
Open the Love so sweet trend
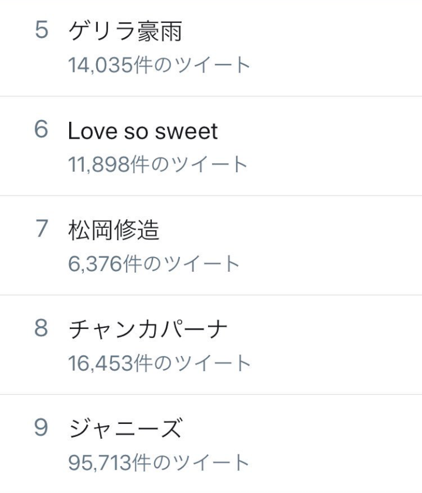coord(142,131)
